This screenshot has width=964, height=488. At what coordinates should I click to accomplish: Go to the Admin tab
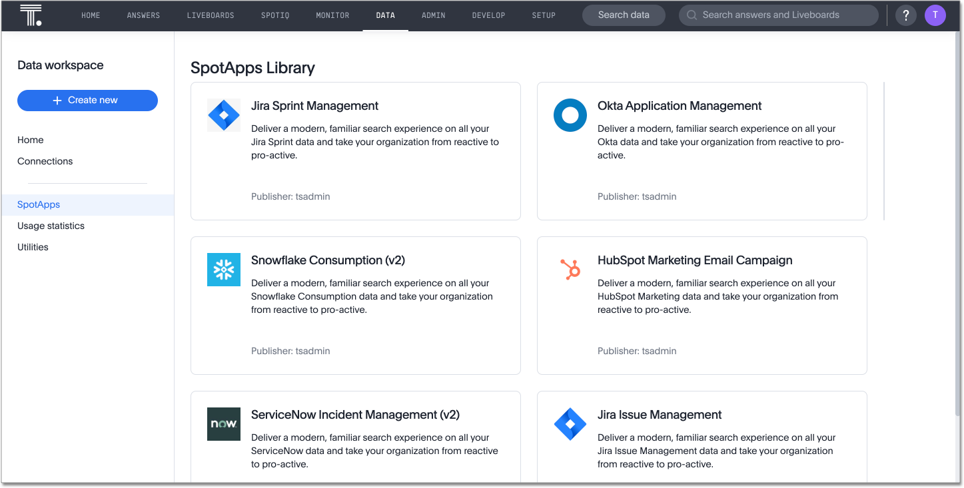[434, 15]
